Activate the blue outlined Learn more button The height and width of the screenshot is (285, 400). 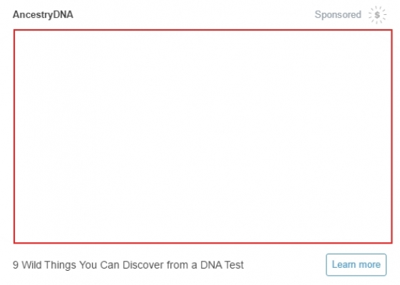click(356, 264)
